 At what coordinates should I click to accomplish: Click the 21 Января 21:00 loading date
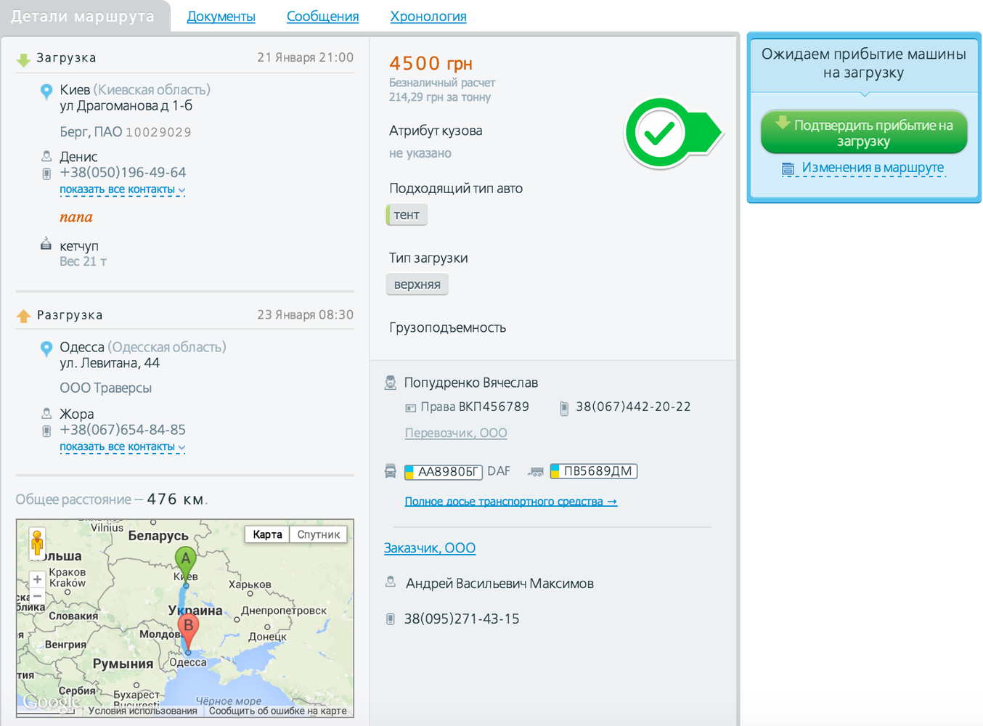305,57
